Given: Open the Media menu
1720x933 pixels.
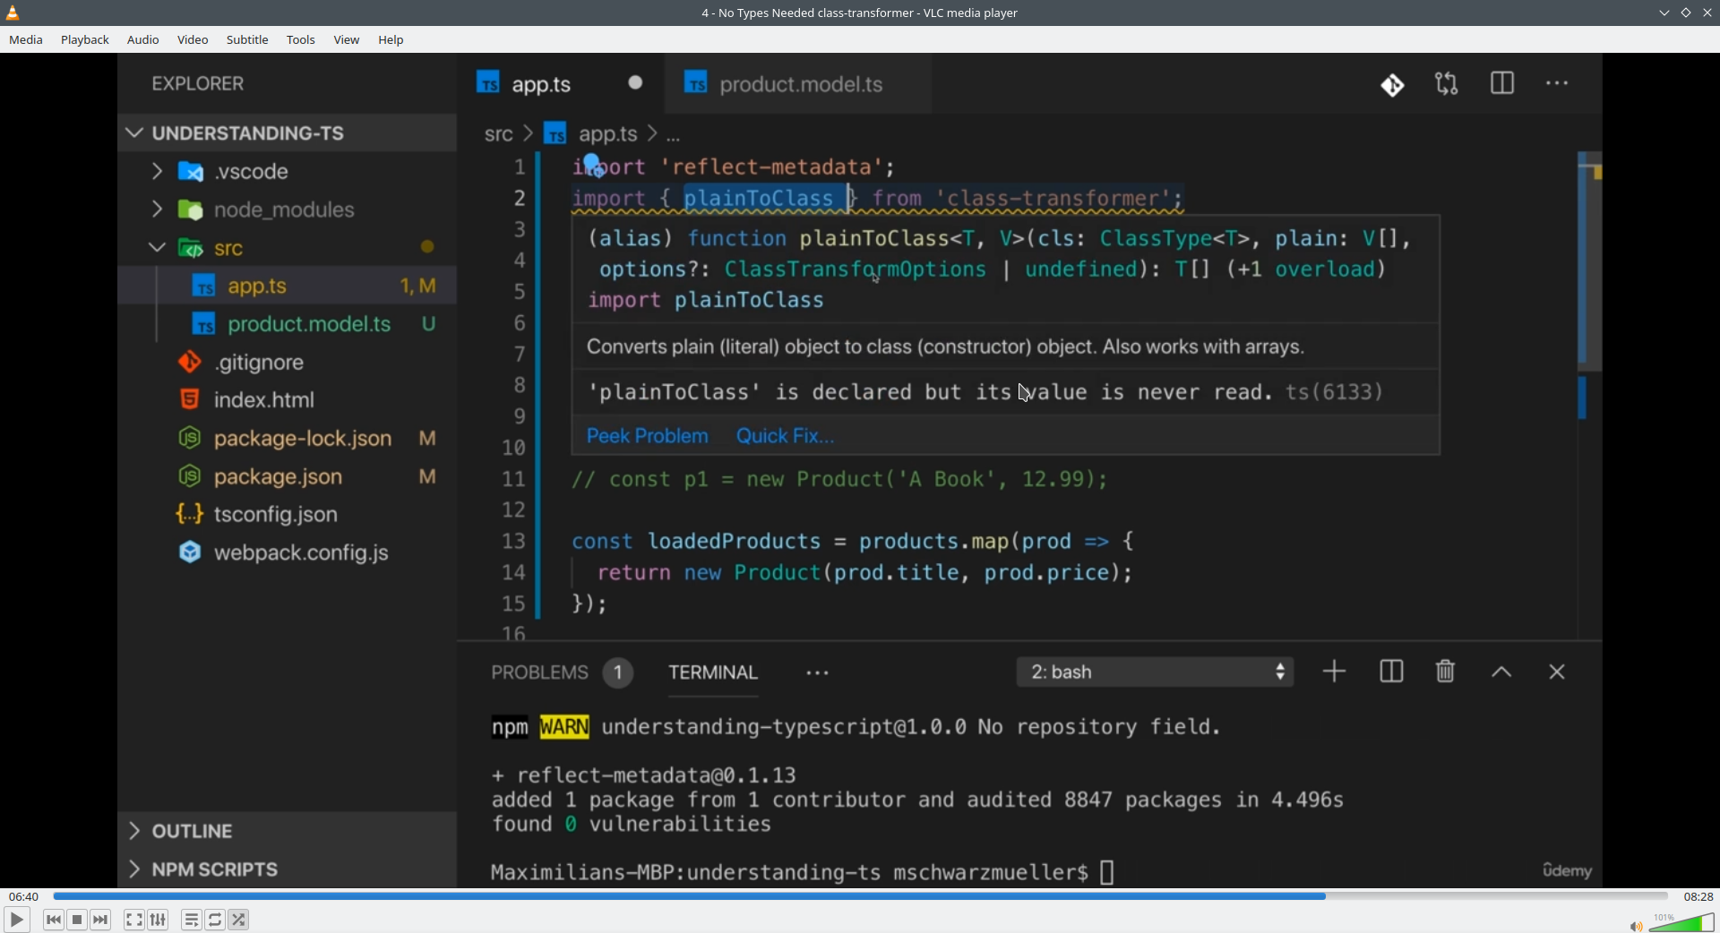Looking at the screenshot, I should tap(26, 40).
